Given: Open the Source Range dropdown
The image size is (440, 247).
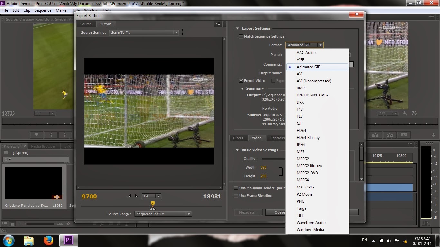Looking at the screenshot, I should 163,214.
